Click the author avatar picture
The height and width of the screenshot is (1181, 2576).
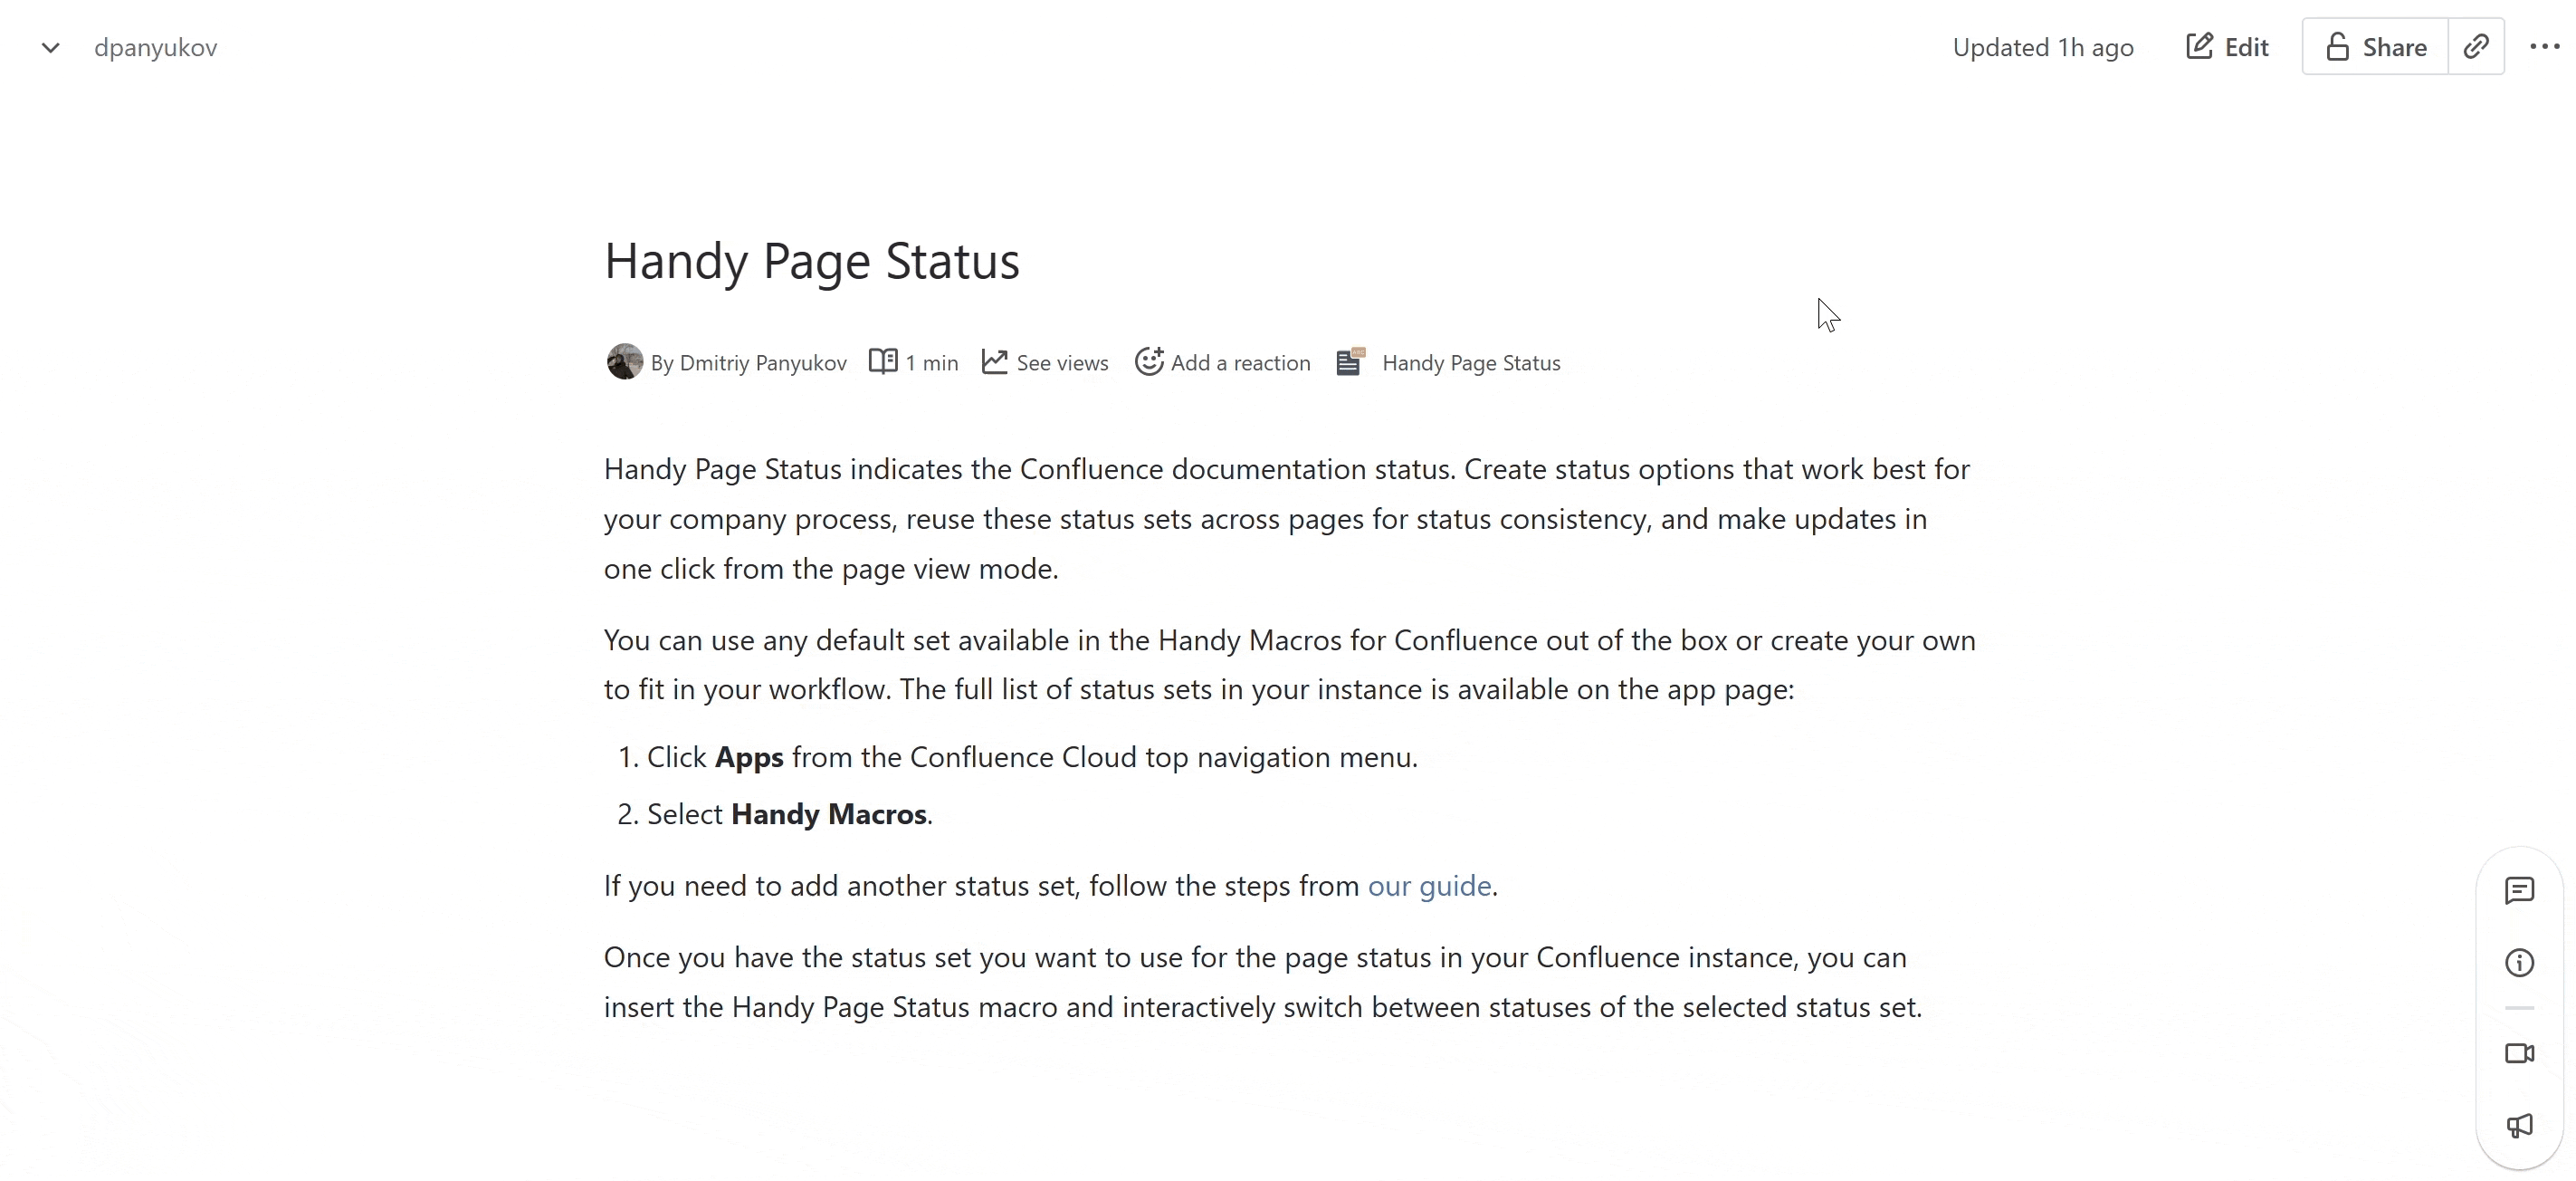click(625, 362)
